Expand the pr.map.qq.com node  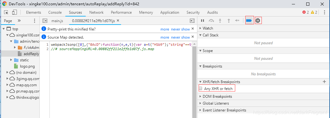coord(8,91)
